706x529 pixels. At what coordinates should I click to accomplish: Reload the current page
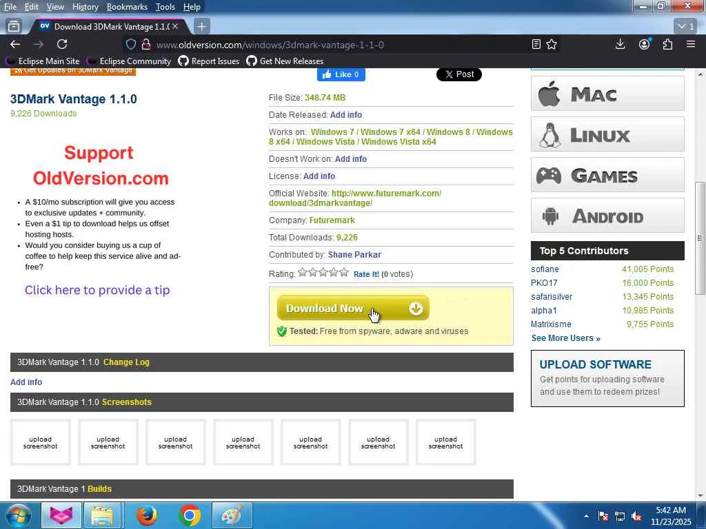[62, 45]
